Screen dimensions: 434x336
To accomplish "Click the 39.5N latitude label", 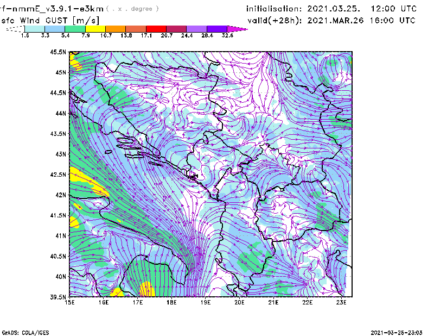I will [x=59, y=297].
